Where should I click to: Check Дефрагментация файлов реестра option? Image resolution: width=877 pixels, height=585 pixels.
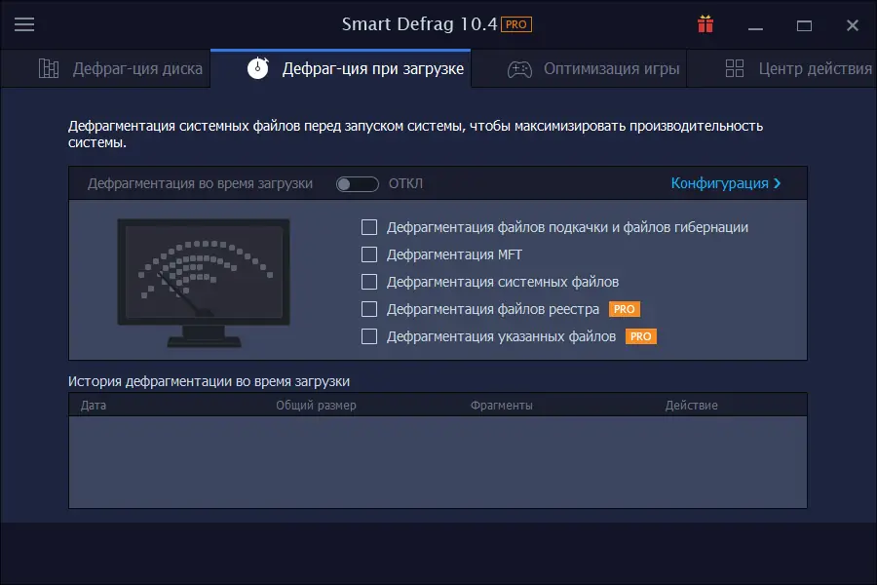pyautogui.click(x=369, y=309)
